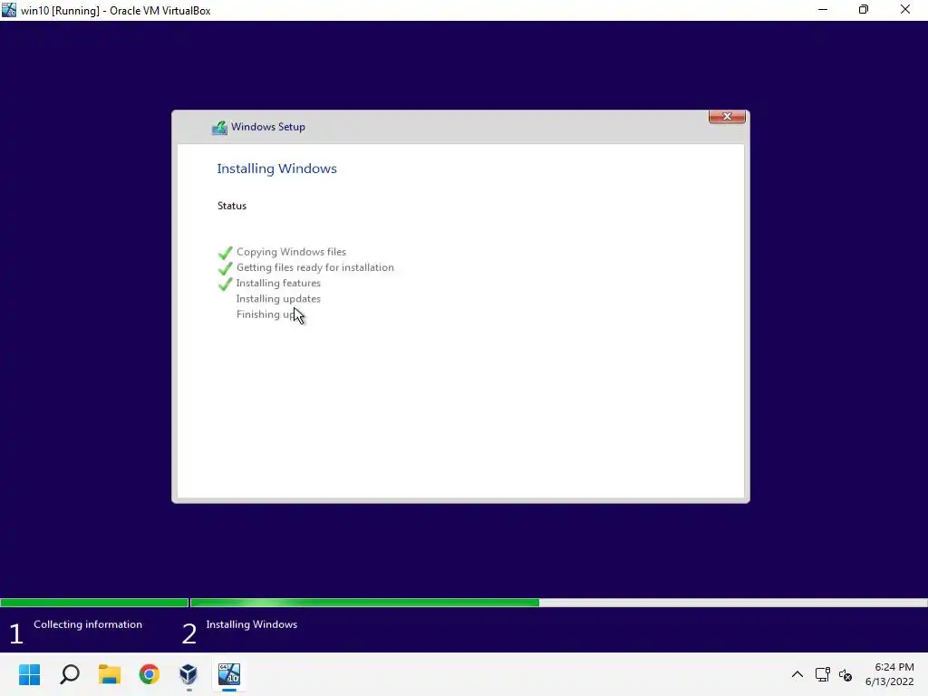
Task: Open VirtualBox Manager taskbar icon
Action: (x=188, y=674)
